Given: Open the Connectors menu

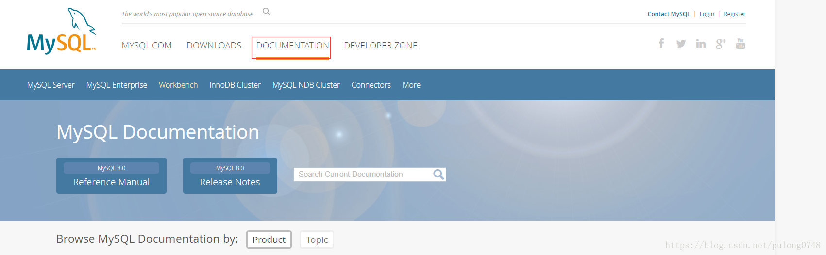Looking at the screenshot, I should [x=371, y=85].
